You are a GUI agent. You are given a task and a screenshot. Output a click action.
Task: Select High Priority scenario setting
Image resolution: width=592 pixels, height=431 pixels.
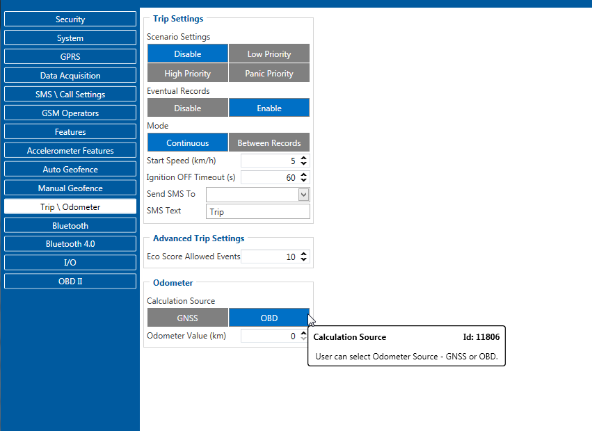(187, 74)
